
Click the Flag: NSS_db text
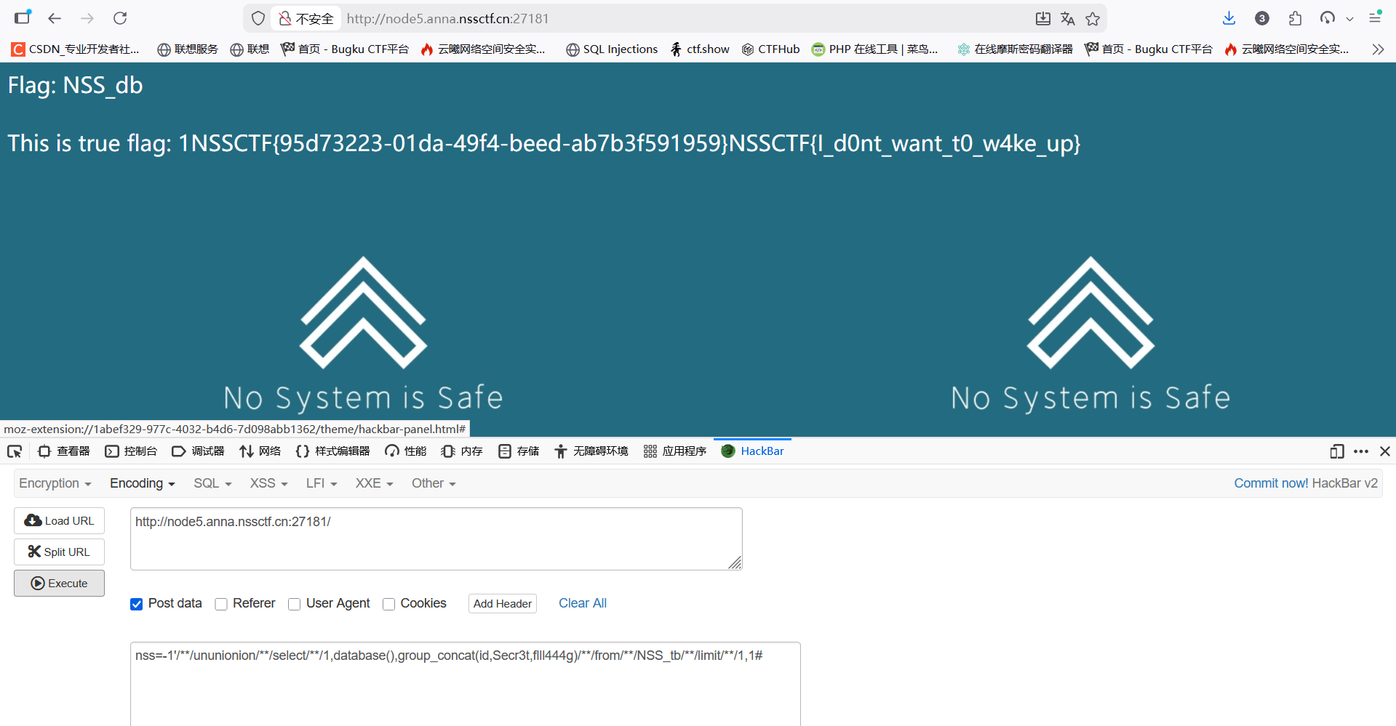(x=75, y=85)
